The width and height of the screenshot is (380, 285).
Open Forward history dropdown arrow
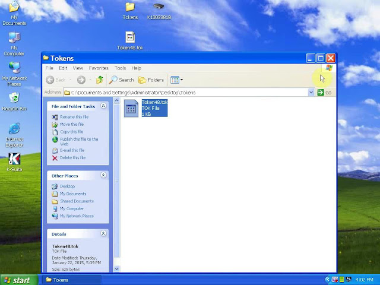tap(90, 80)
